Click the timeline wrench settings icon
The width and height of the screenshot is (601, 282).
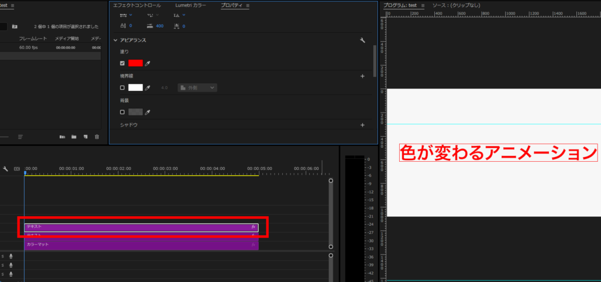(x=6, y=169)
